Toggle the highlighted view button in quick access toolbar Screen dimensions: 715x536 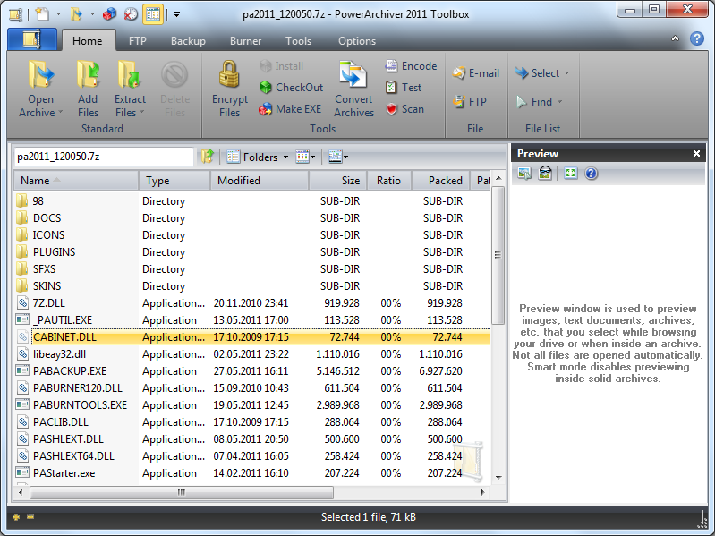point(152,14)
